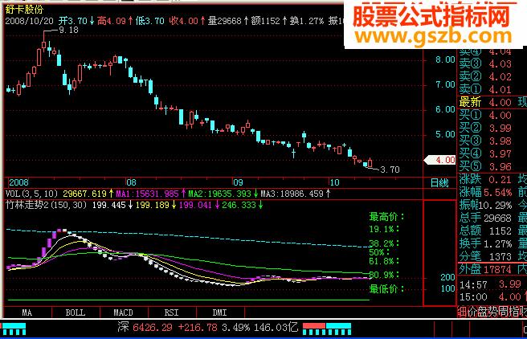Image resolution: width=527 pixels, height=339 pixels.
Task: Select the RSI indicator tab
Action: tap(172, 312)
